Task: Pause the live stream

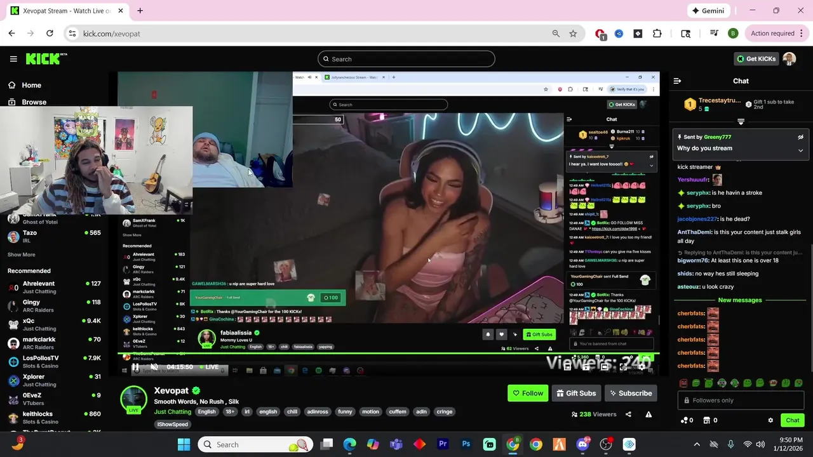Action: click(x=135, y=367)
